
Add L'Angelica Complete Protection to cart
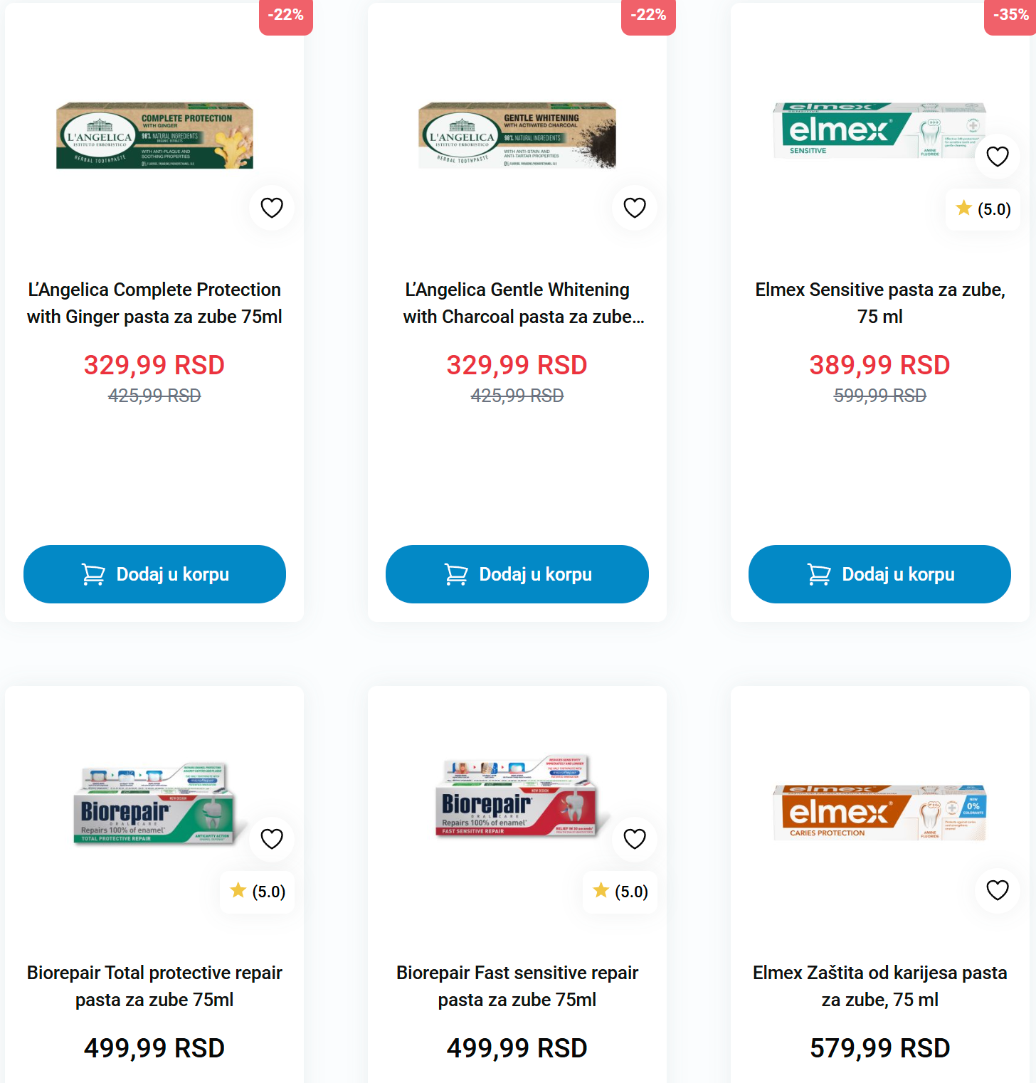(154, 574)
